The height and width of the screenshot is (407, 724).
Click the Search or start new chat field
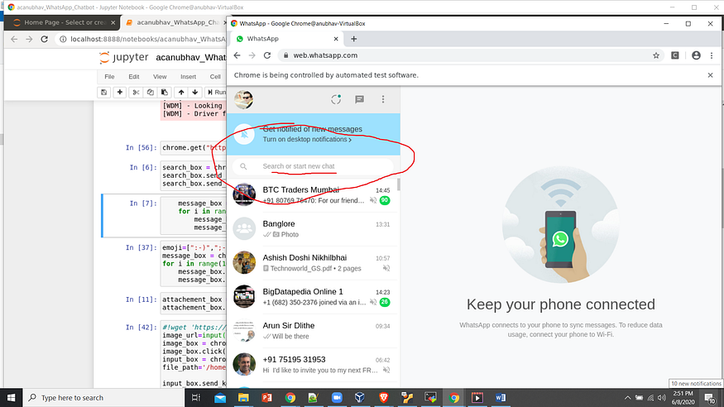pos(313,166)
